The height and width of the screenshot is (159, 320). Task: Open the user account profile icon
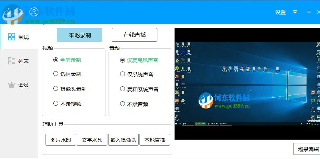(x=34, y=12)
